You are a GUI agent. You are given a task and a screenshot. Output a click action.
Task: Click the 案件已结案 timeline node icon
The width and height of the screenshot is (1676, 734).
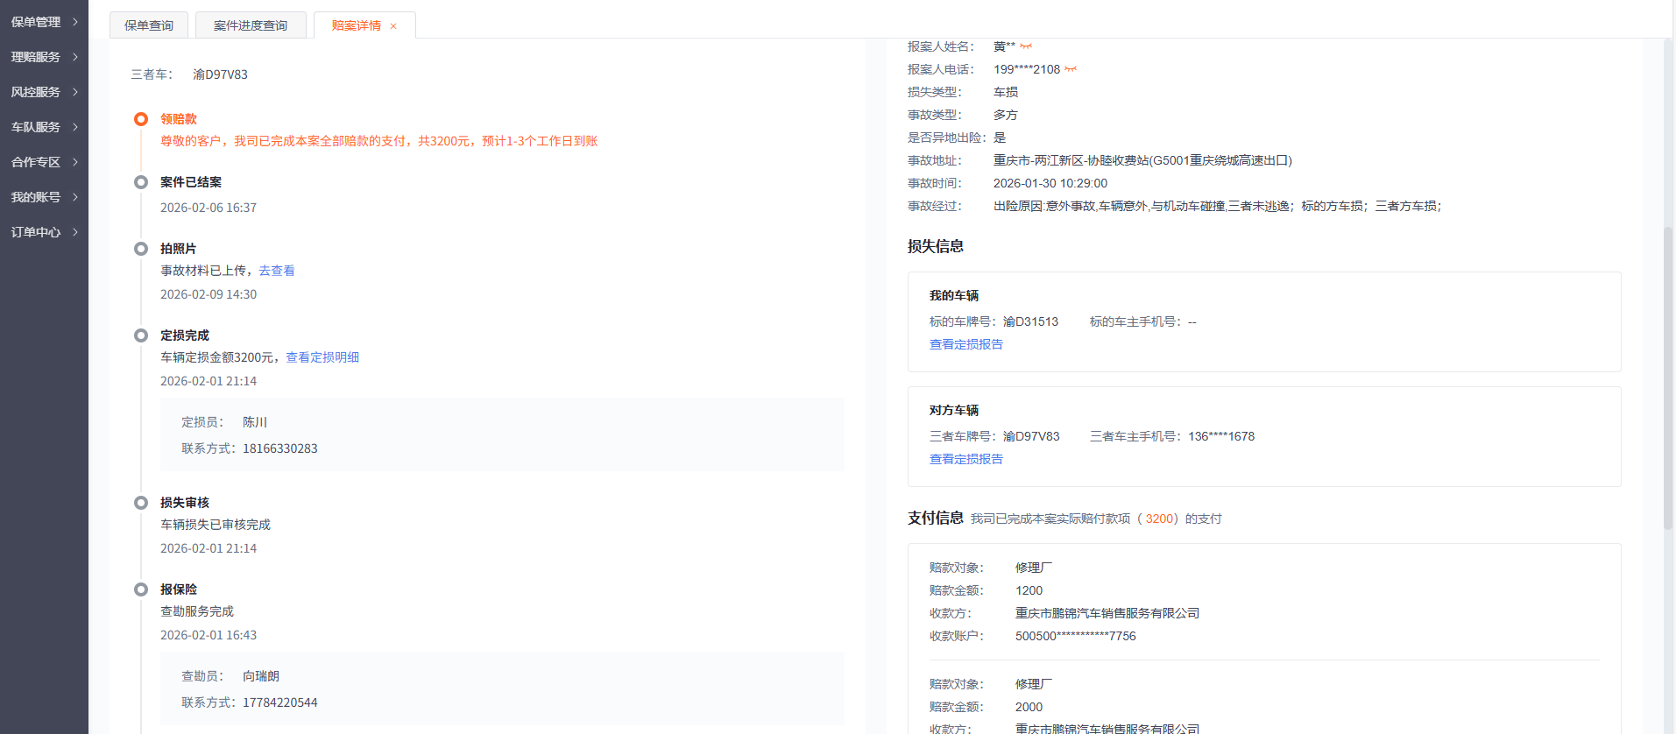click(141, 182)
